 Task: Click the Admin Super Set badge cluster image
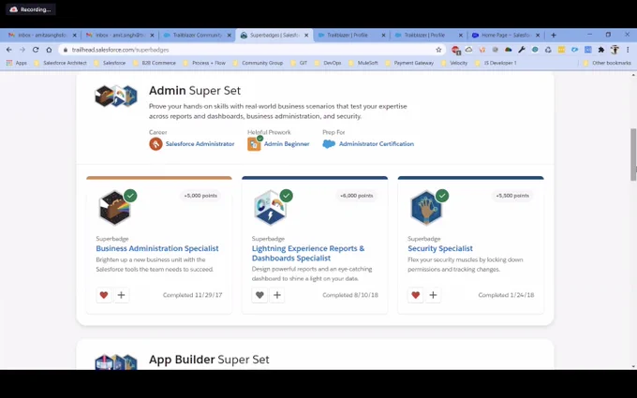click(116, 96)
